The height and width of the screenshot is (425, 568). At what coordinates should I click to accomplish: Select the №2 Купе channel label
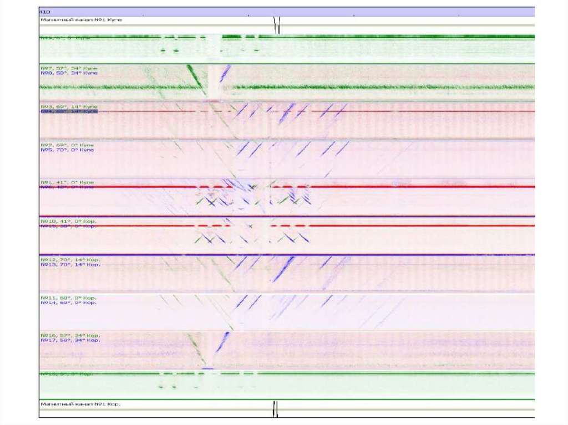click(x=67, y=145)
